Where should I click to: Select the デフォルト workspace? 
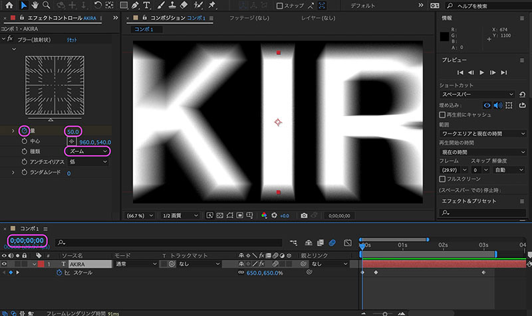[x=362, y=6]
